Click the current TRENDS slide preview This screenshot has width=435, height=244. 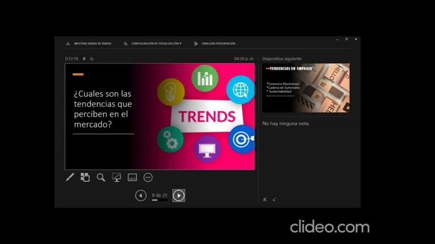[160, 116]
